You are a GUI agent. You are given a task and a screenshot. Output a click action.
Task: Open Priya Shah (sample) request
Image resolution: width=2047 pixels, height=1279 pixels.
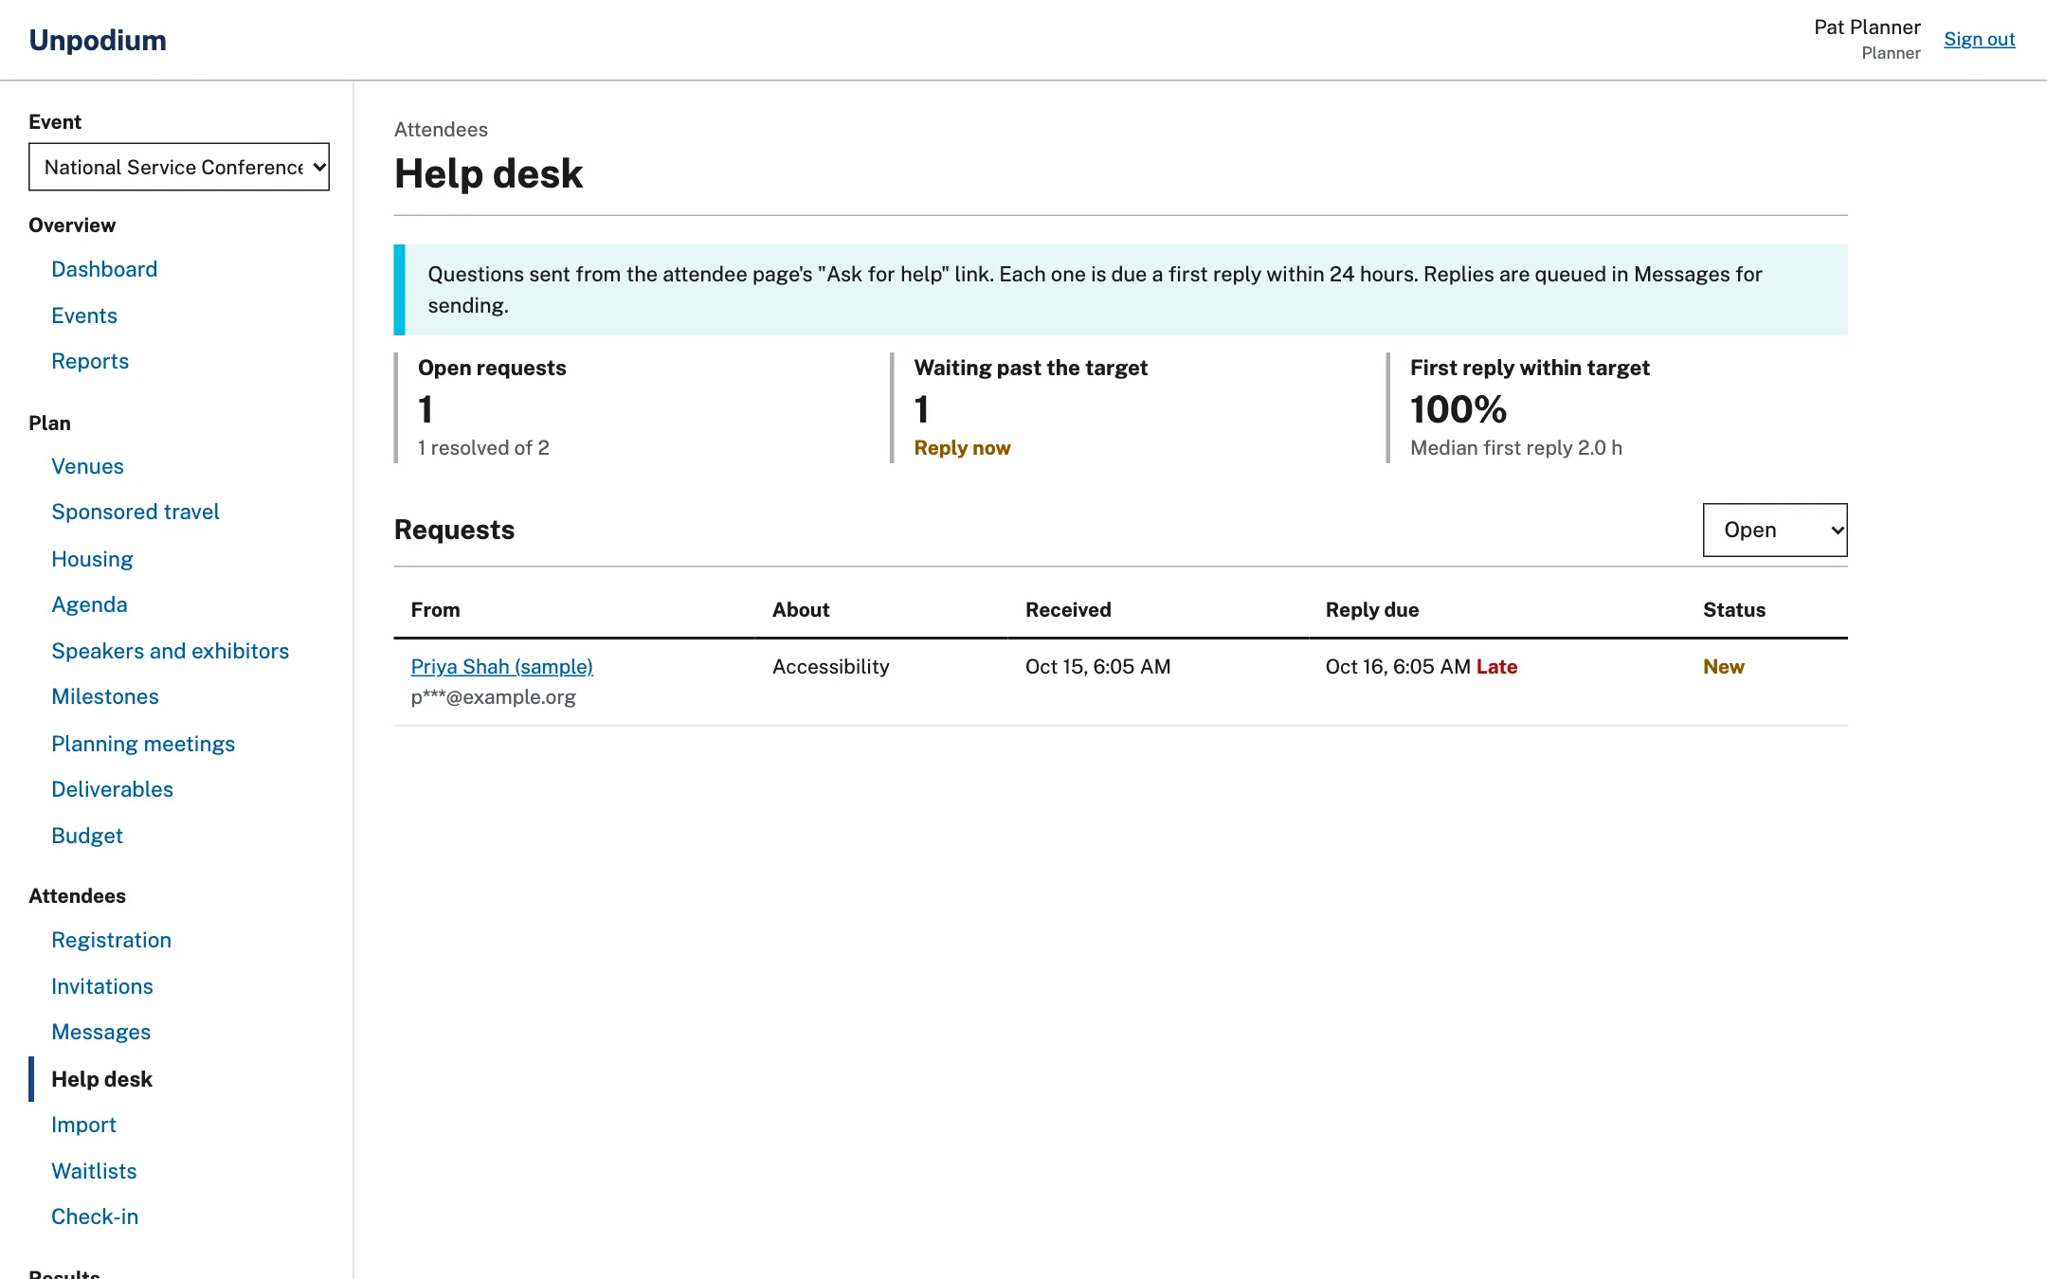coord(501,666)
